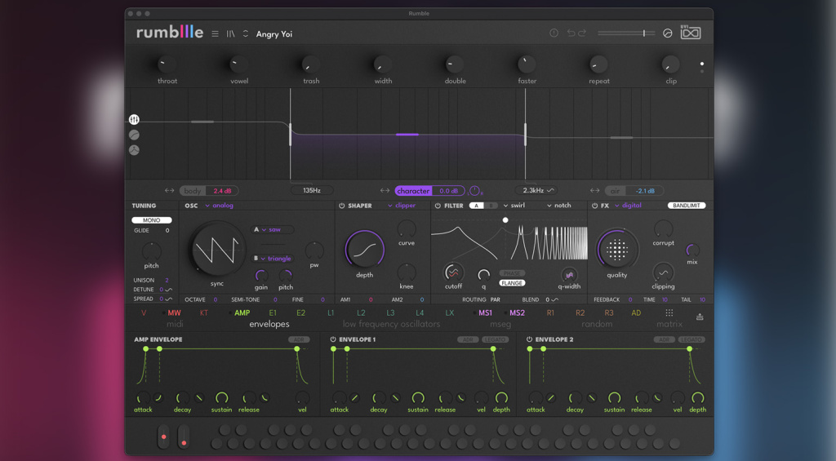Select the MS1 mseg tab
Image resolution: width=836 pixels, height=461 pixels.
[485, 313]
